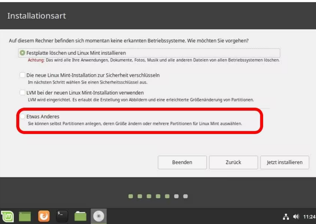This screenshot has width=316, height=224.
Task: Click the last installer progress dot
Action: (x=185, y=196)
